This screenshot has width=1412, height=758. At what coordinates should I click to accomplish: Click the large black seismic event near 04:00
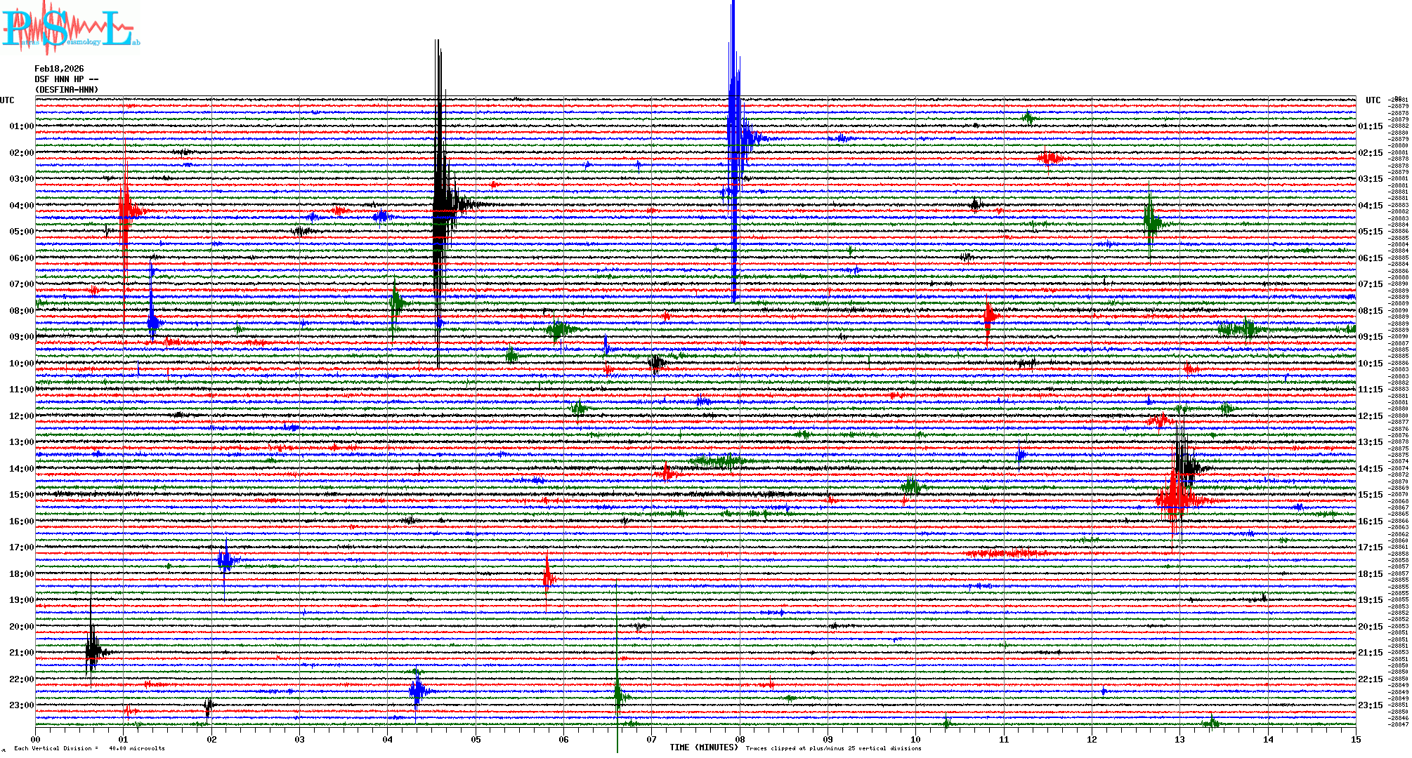440,204
